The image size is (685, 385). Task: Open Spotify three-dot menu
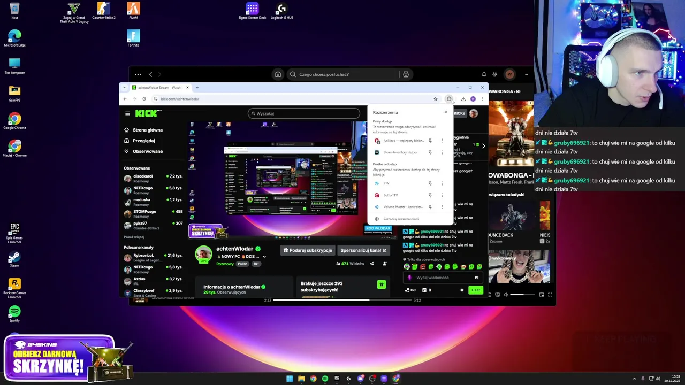tap(138, 74)
